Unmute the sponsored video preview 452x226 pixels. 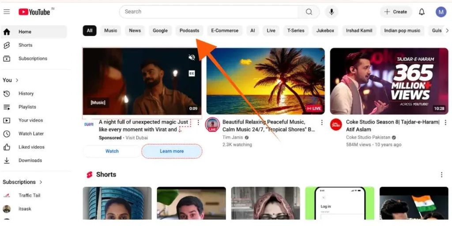(192, 58)
